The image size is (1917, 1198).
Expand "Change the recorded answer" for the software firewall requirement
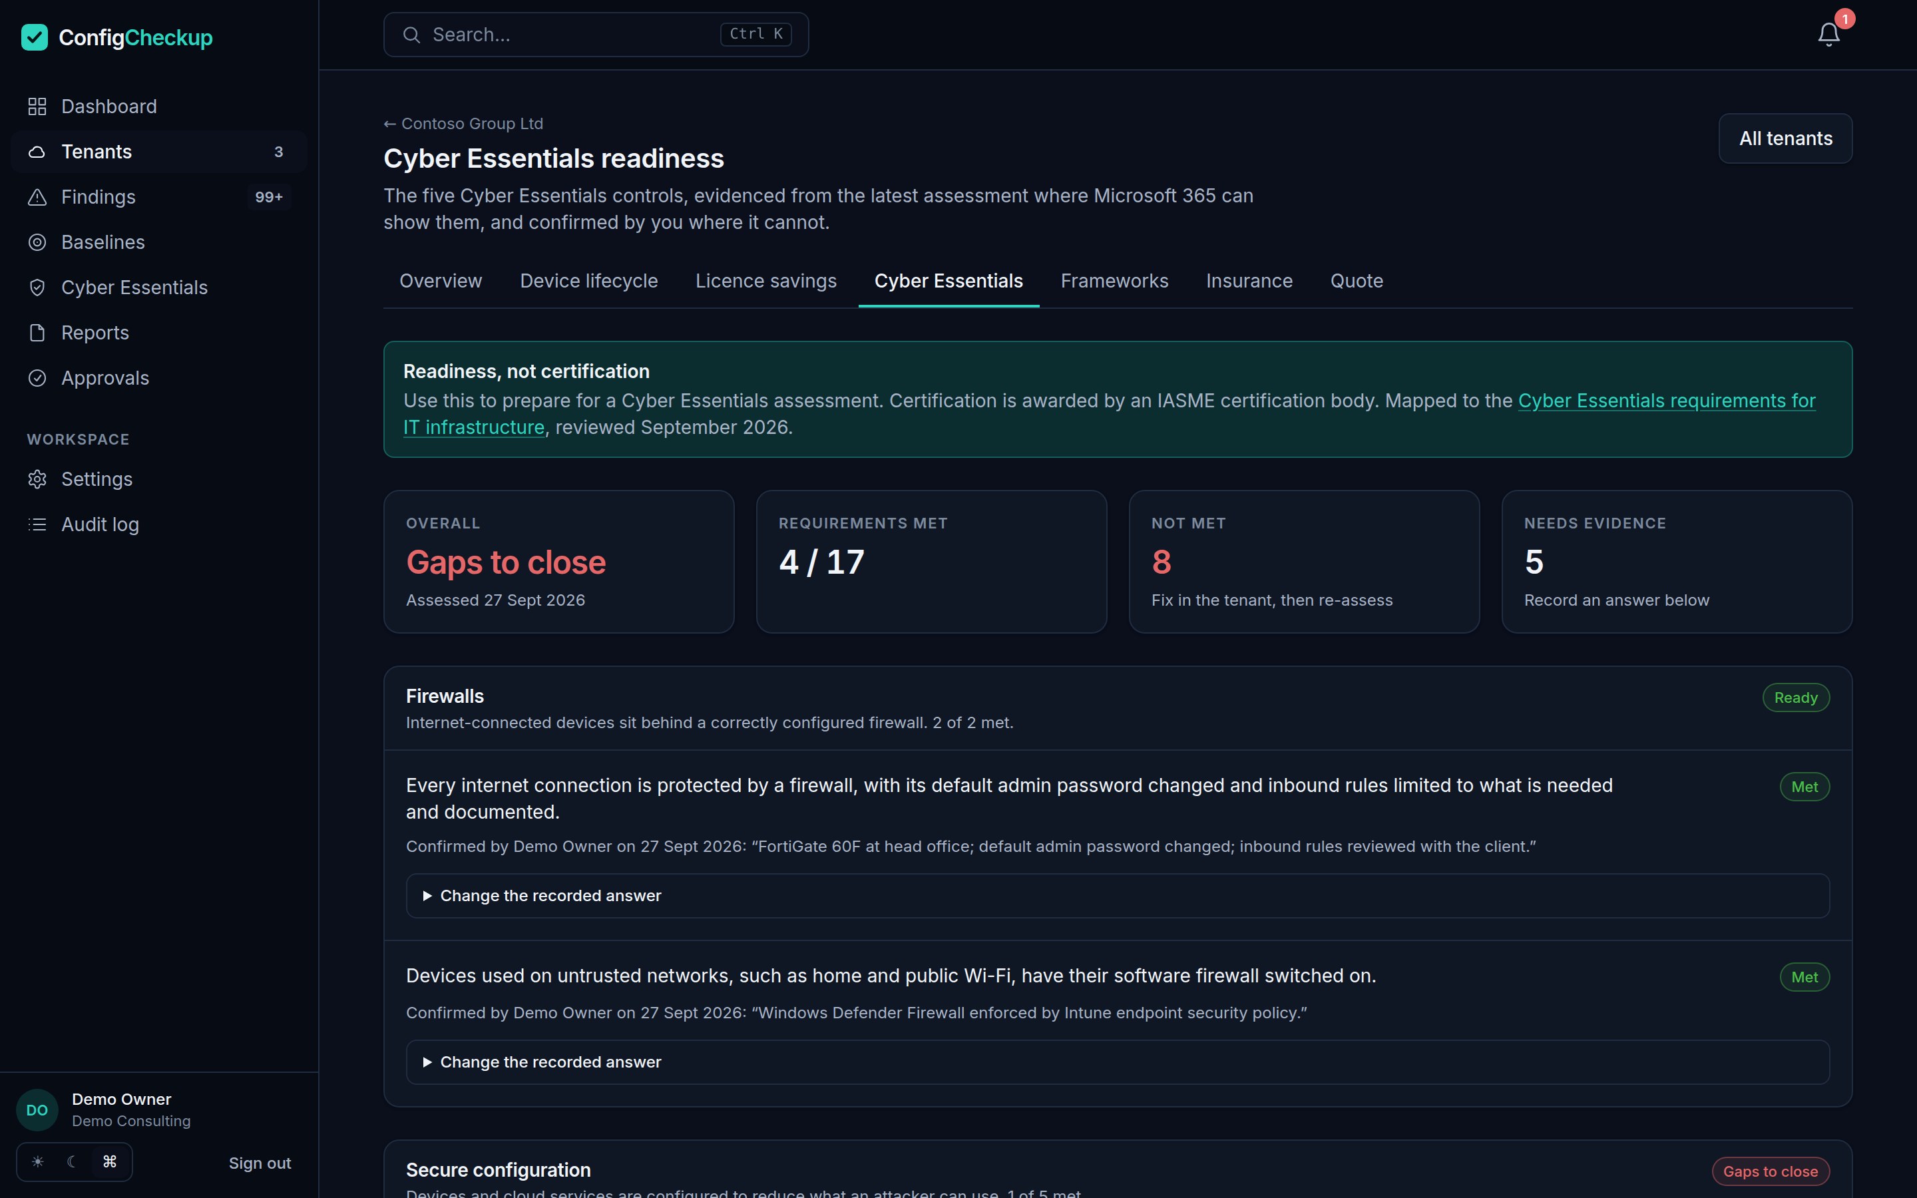point(1117,1062)
